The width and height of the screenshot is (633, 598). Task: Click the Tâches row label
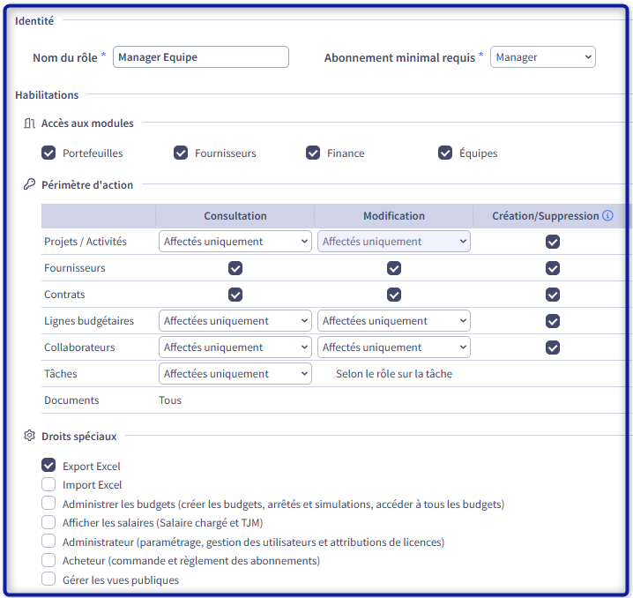click(x=61, y=373)
